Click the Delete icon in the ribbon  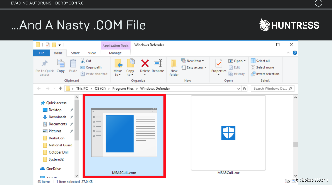tap(145, 64)
